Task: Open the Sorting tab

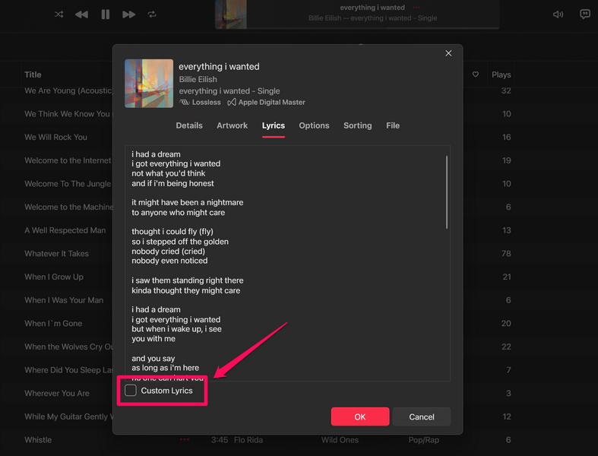Action: coord(358,125)
